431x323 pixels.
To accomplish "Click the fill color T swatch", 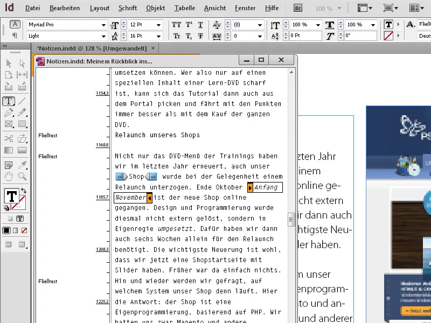I will click(11, 196).
